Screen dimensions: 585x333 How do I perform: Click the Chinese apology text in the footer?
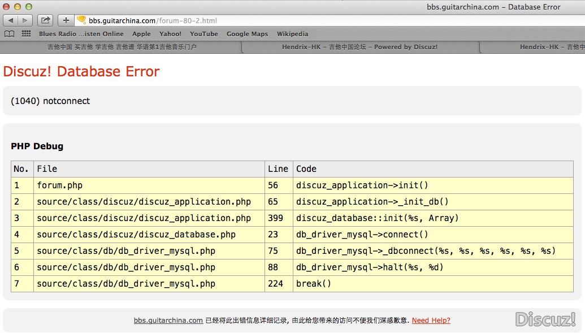[x=307, y=321]
